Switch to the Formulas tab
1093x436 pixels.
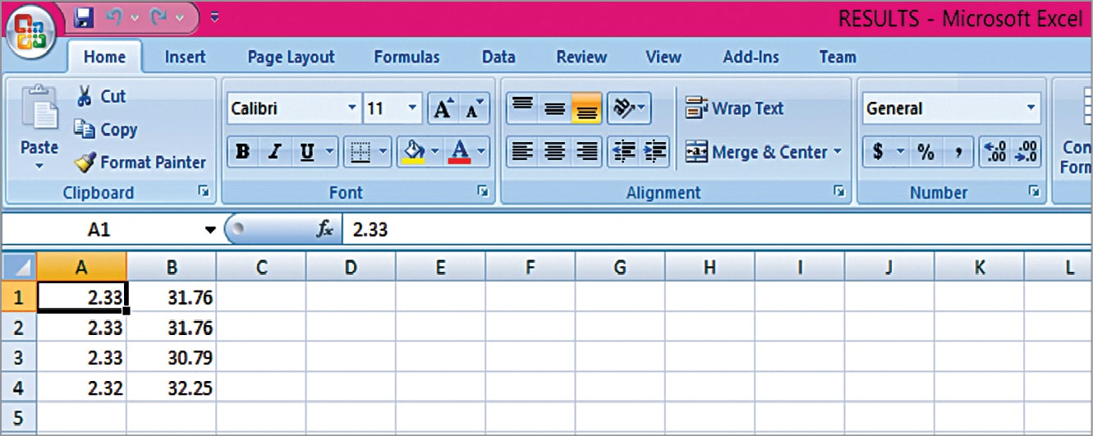[x=406, y=57]
